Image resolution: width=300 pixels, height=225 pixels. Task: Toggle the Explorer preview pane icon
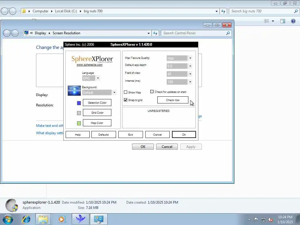(x=283, y=21)
